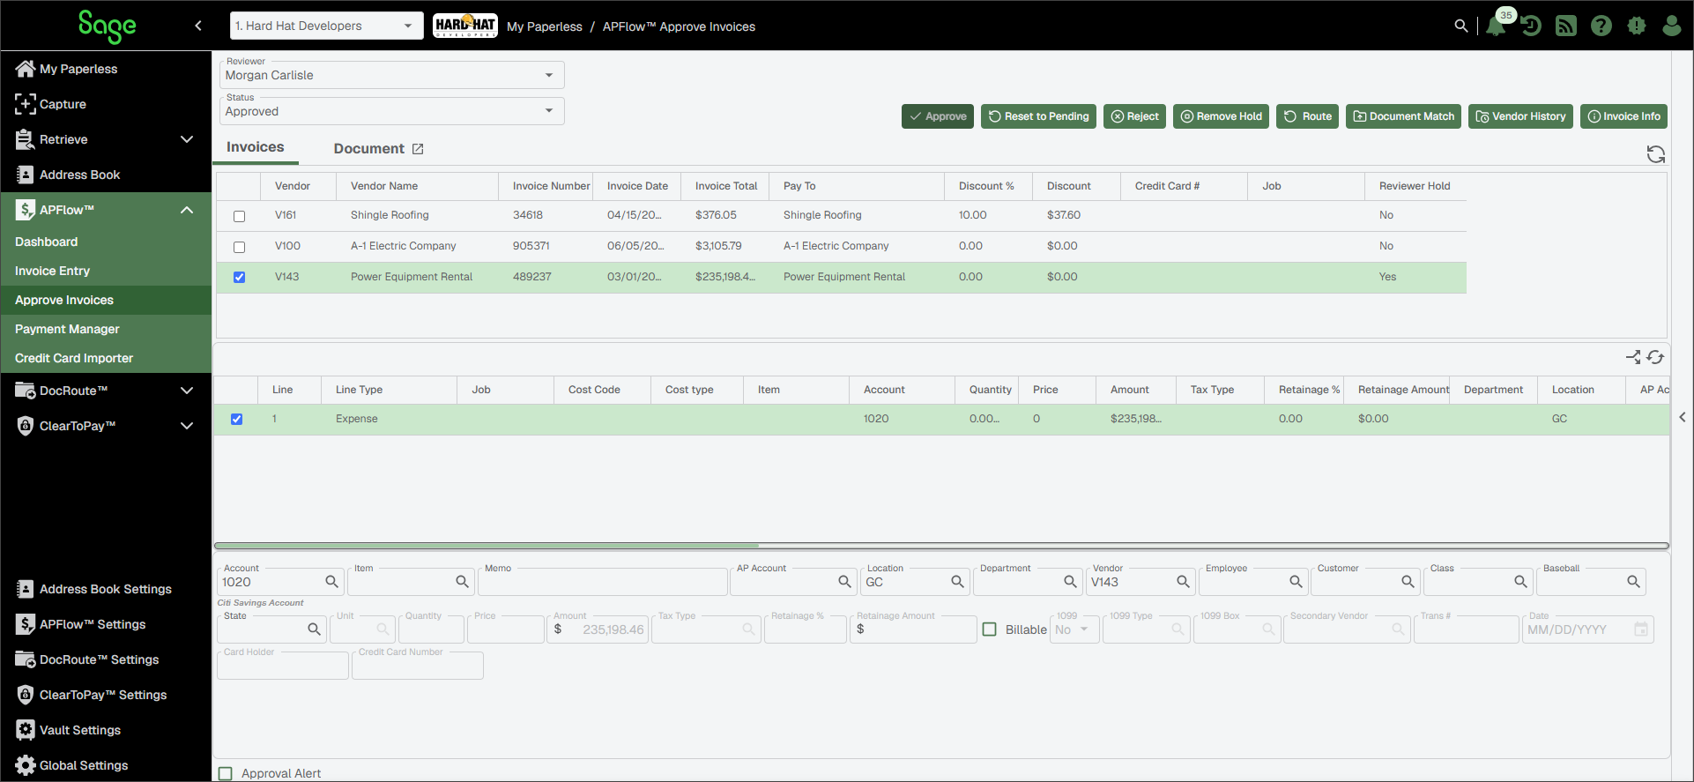Open the Status dropdown set to Approved
Image resolution: width=1694 pixels, height=782 pixels.
pyautogui.click(x=391, y=111)
